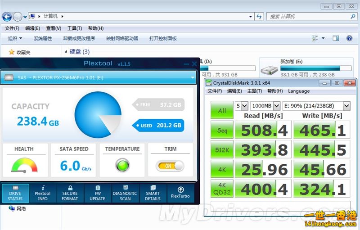
Task: Run the Seq benchmark
Action: click(x=222, y=130)
